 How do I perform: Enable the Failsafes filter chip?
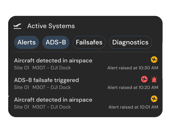89,42
